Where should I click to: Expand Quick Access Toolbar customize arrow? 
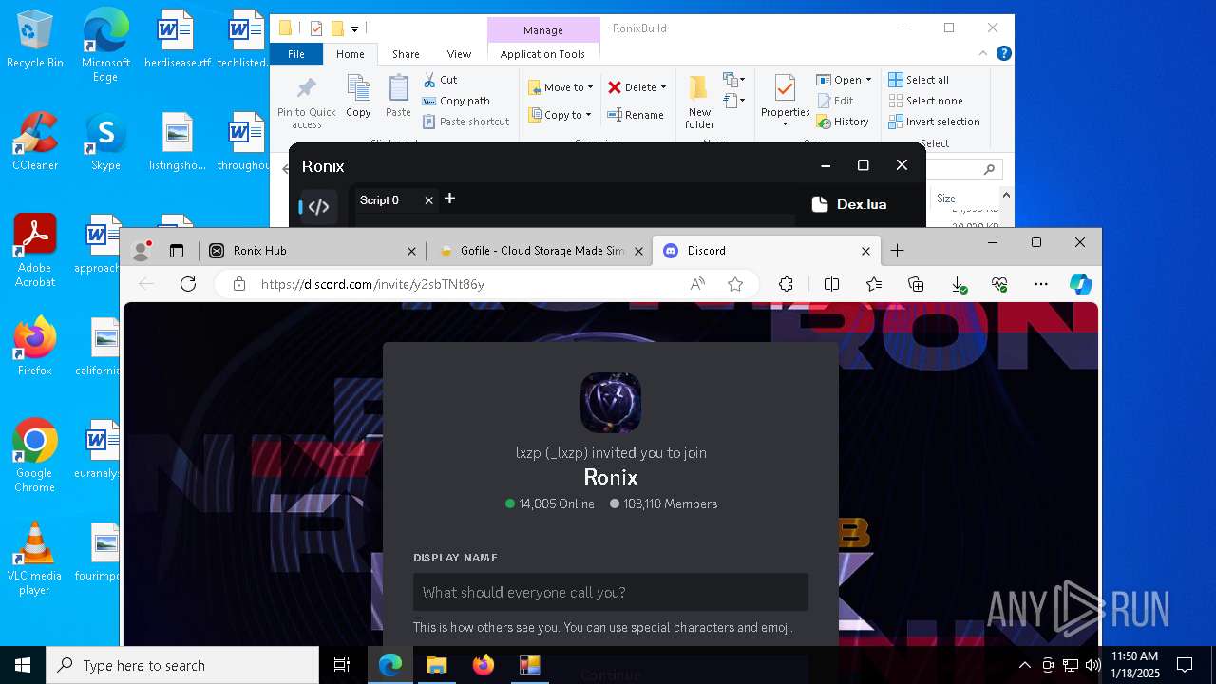coord(354,28)
